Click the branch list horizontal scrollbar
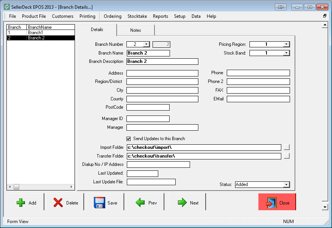This screenshot has width=332, height=228. (42, 187)
